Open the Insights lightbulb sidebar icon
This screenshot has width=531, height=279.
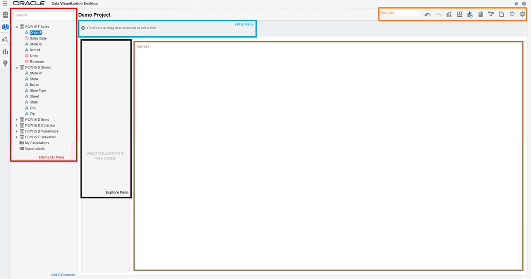(5, 64)
